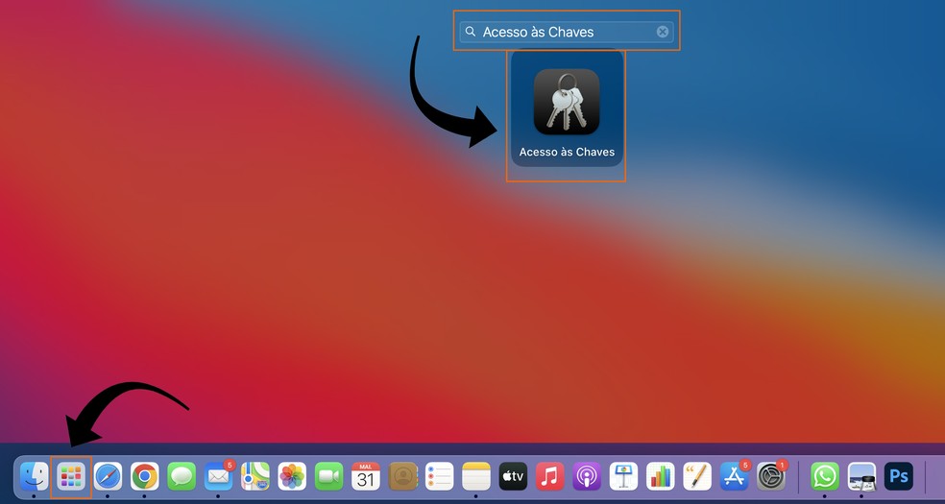Open Launchpad from the Dock
Viewport: 945px width, 504px height.
point(71,476)
